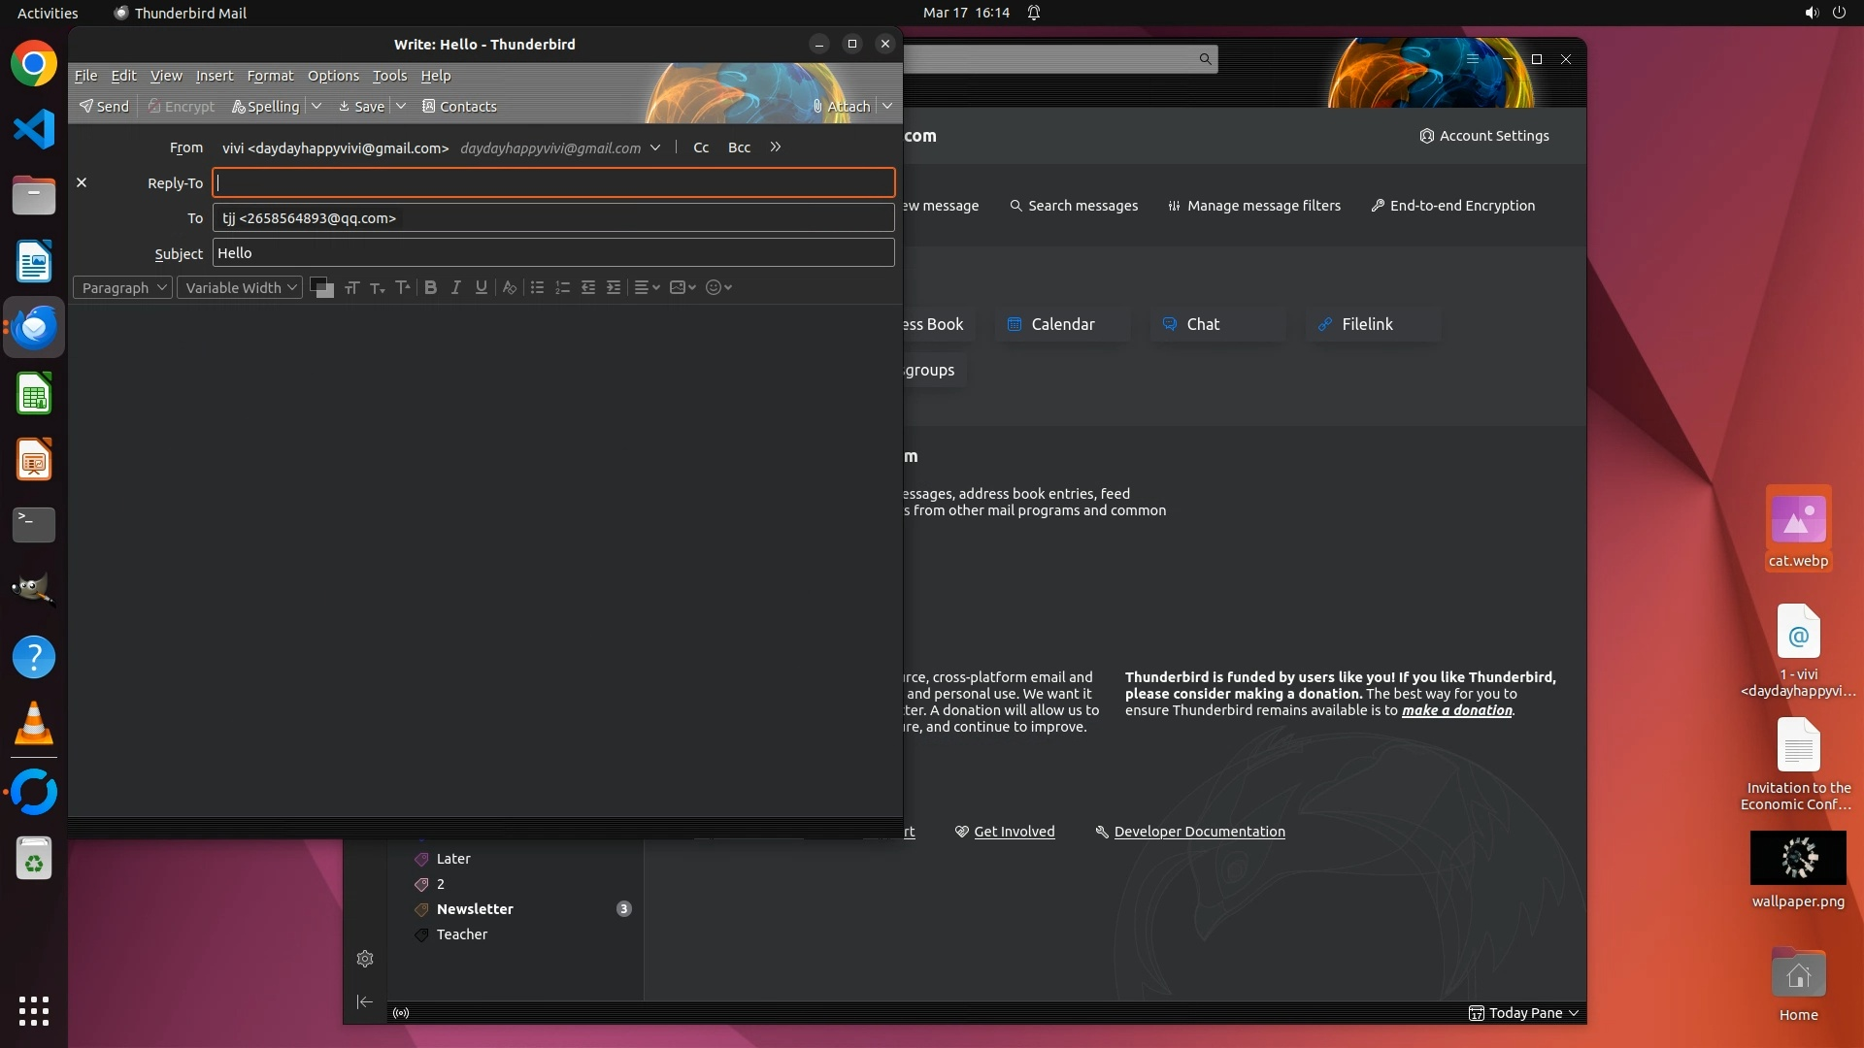Open the insert emoticon menu
This screenshot has width=1864, height=1048.
718,287
